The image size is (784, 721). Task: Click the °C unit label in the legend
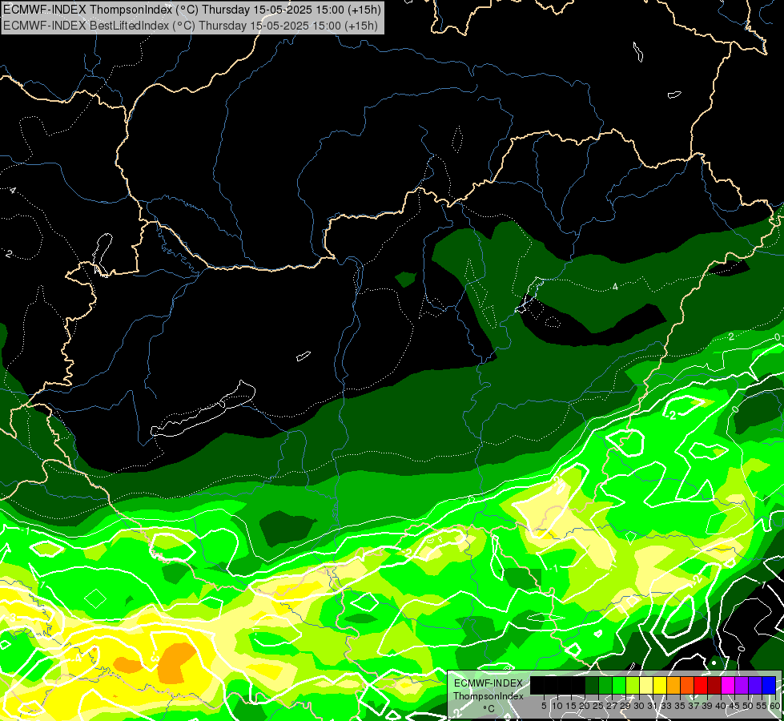coord(488,709)
